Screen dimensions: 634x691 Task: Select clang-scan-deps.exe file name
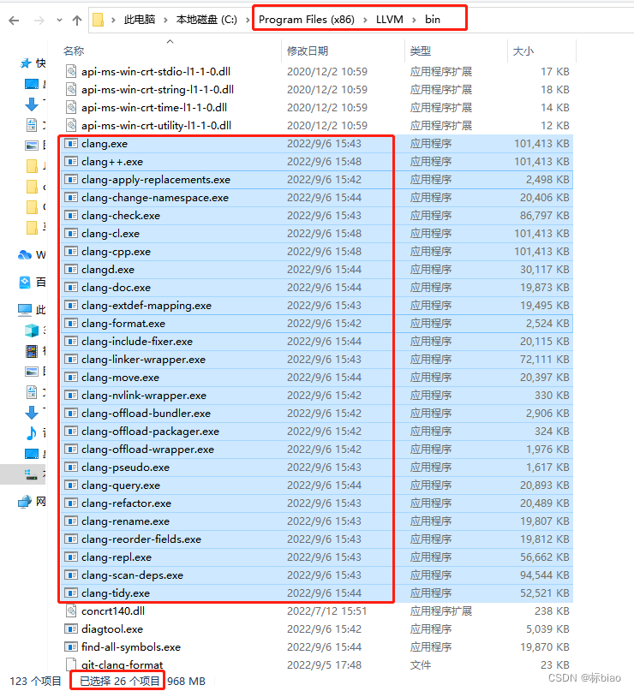point(132,575)
